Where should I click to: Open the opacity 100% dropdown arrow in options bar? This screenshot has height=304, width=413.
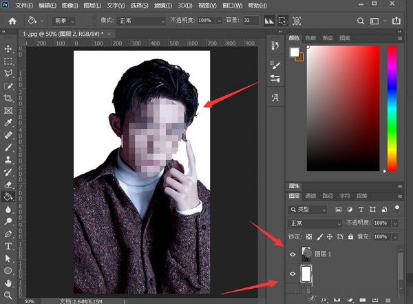pos(219,21)
